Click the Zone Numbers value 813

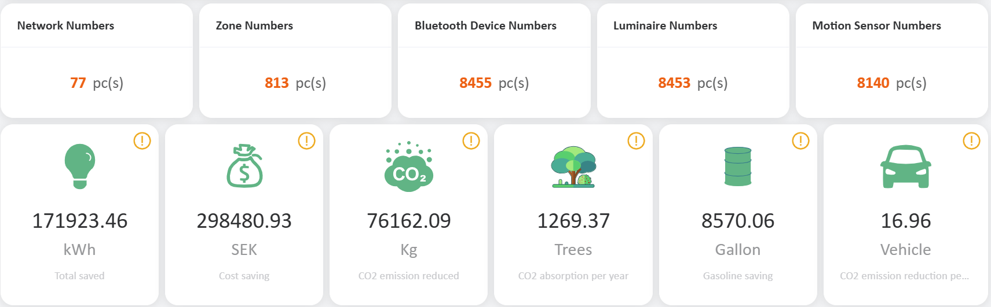(x=277, y=83)
